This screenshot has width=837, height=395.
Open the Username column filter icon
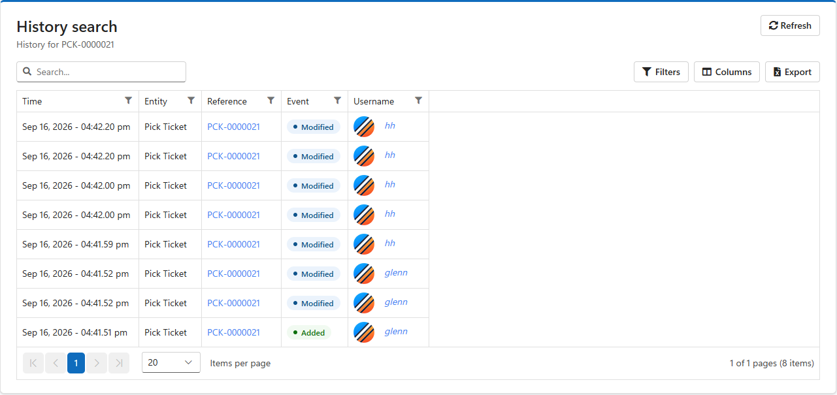(x=418, y=101)
